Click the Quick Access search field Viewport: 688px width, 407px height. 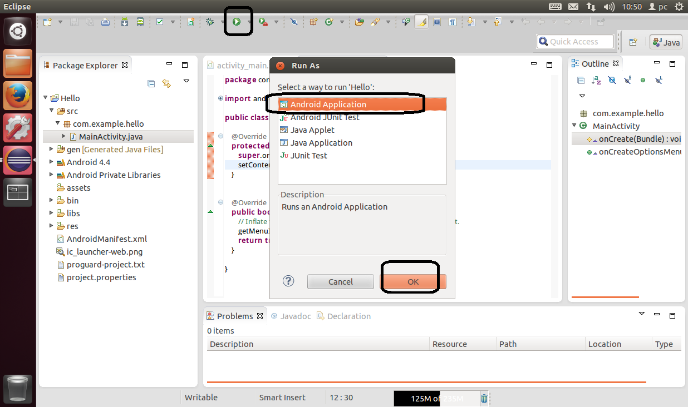tap(576, 42)
